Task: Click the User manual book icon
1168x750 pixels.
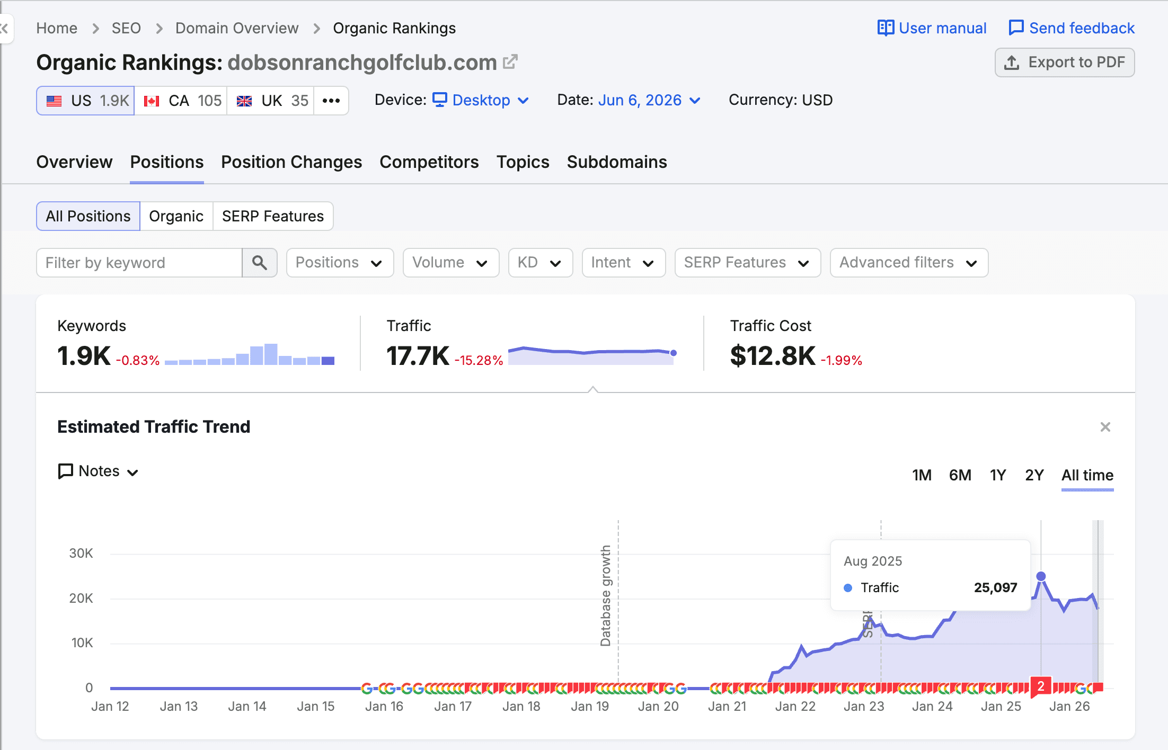Action: pos(886,28)
